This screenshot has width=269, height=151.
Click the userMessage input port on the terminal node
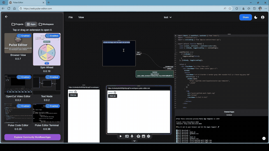(164, 68)
